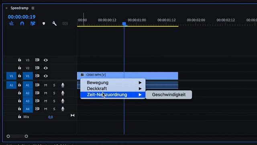Click the fx badge on C0007.MP4 clip
This screenshot has width=257, height=145.
82,75
